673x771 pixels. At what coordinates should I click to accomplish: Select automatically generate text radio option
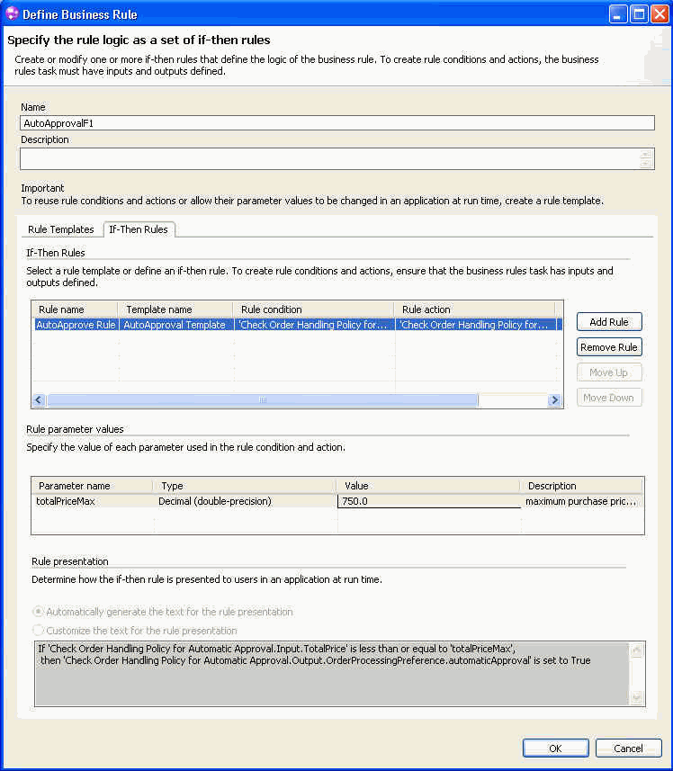(39, 612)
